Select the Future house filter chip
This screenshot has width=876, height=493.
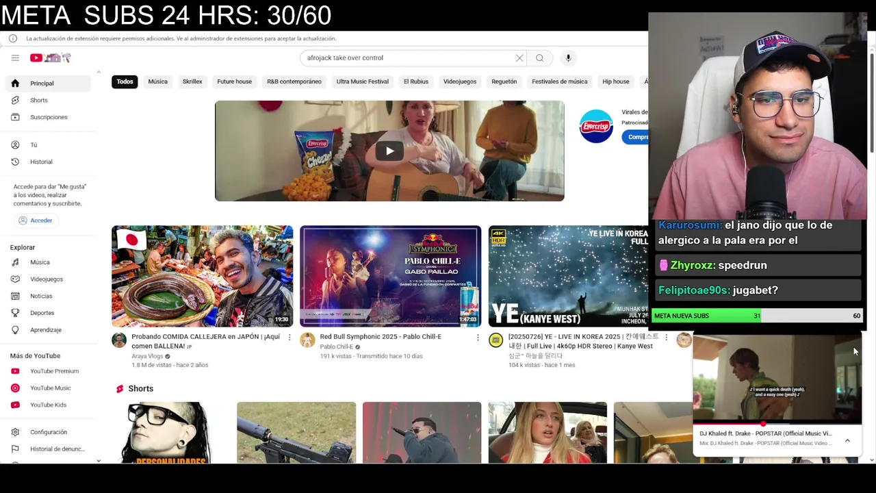tap(235, 81)
